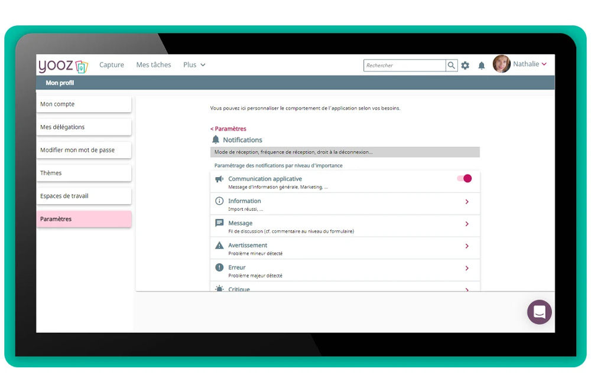Click the Message speech bubble icon
This screenshot has height=389, width=591.
point(219,224)
